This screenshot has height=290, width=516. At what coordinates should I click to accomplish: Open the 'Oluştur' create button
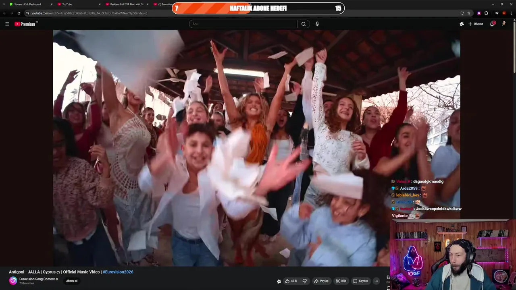coord(476,24)
